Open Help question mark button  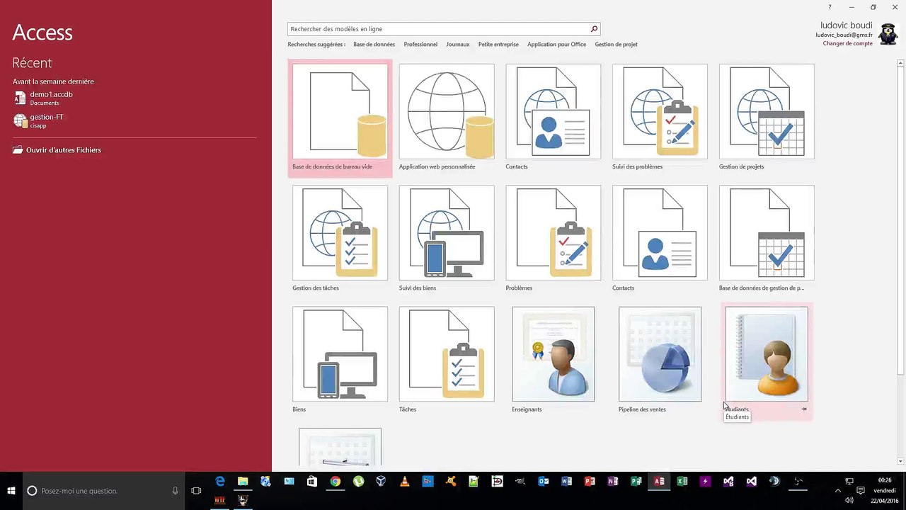(x=830, y=7)
